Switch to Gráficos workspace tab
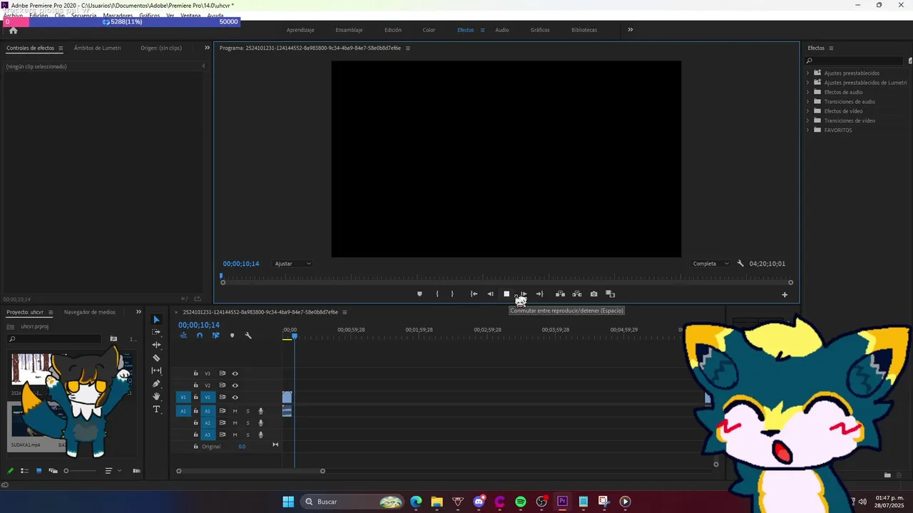 coord(540,30)
